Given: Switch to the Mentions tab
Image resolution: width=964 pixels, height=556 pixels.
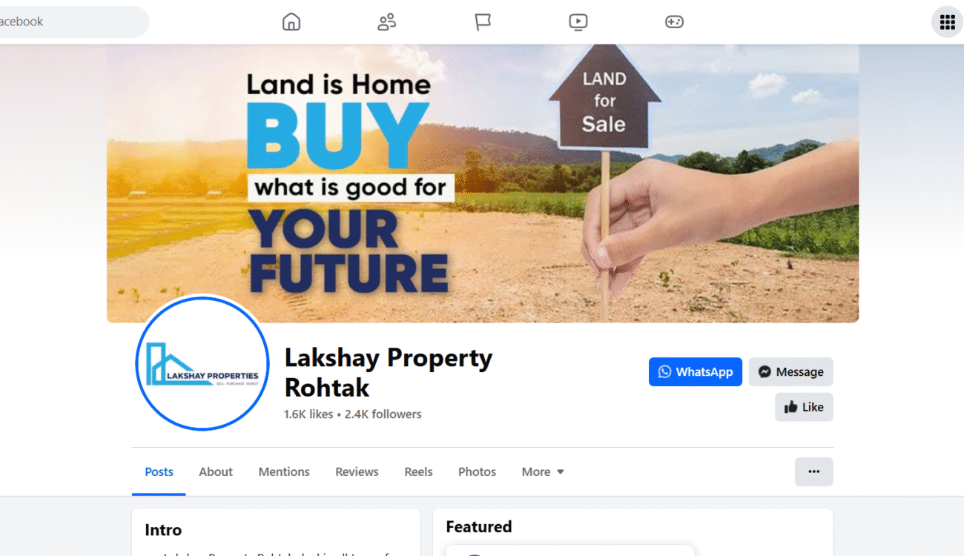Looking at the screenshot, I should 284,471.
